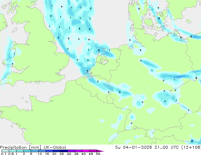This screenshot has width=201, height=155.
Task: Click the legend swatch between 0.5 and 1
Action: click(x=13, y=151)
